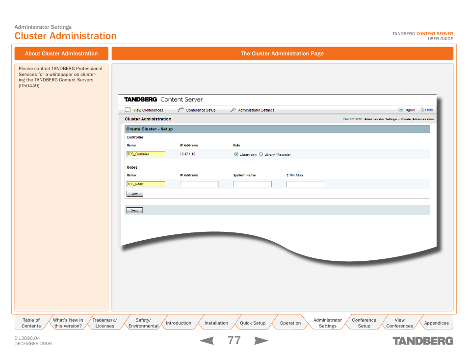Click the node System Name input field
Screen dimensions: 468x352
(x=252, y=184)
